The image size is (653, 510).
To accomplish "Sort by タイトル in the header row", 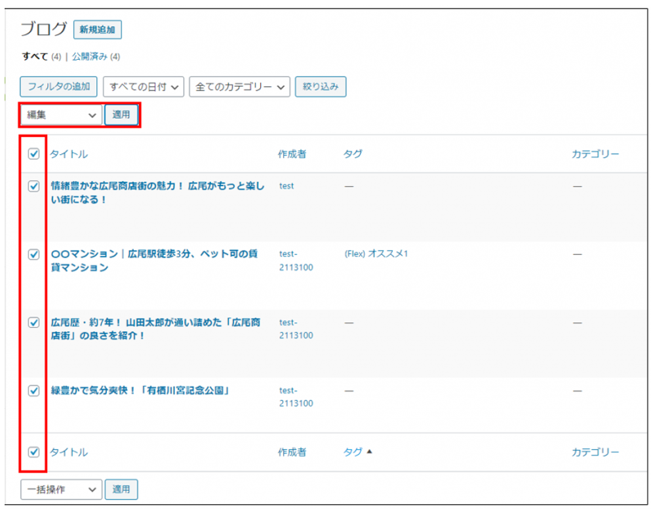I will [x=69, y=154].
